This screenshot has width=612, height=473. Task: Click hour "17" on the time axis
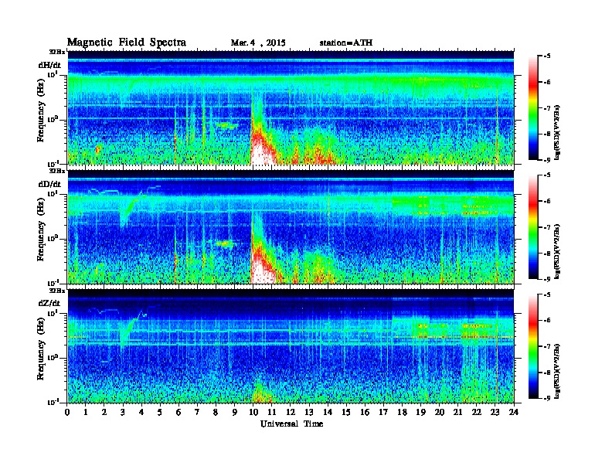[x=383, y=413]
